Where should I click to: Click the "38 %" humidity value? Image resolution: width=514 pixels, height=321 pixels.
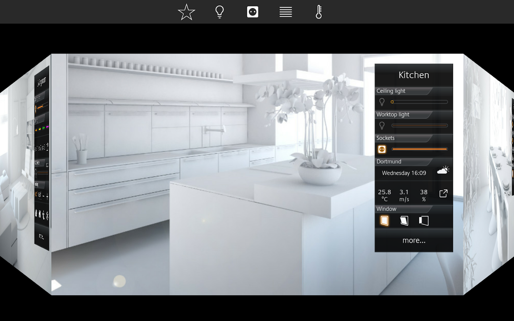click(x=424, y=195)
